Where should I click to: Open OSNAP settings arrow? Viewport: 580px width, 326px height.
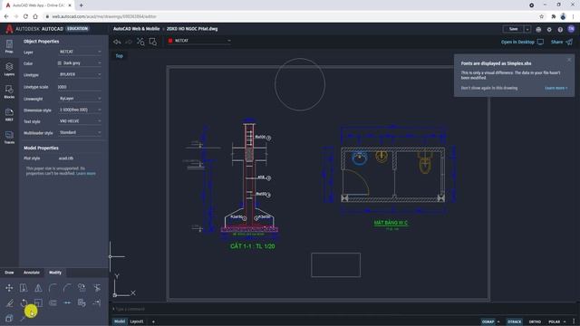(x=498, y=321)
